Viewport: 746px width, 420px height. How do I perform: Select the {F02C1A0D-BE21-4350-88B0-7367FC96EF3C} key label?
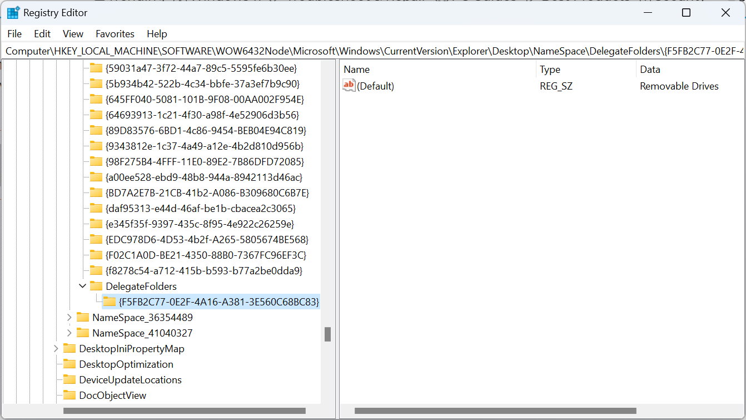coord(206,255)
